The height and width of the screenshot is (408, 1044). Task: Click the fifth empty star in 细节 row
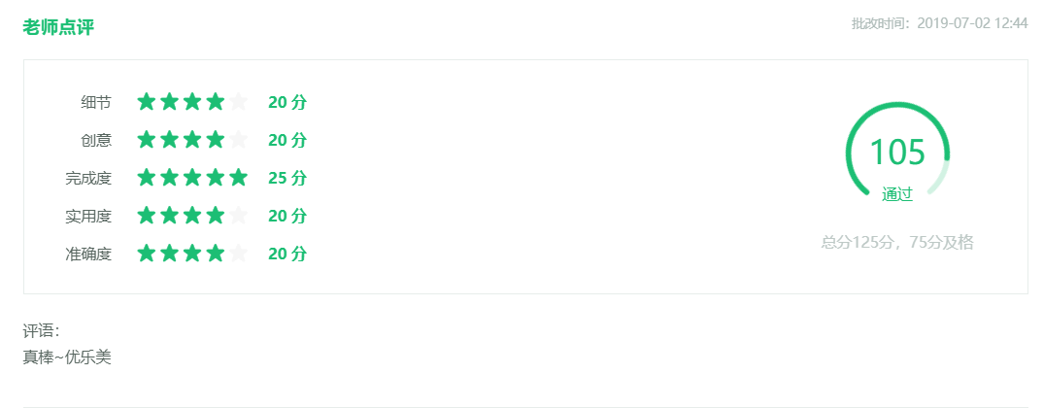click(x=238, y=103)
